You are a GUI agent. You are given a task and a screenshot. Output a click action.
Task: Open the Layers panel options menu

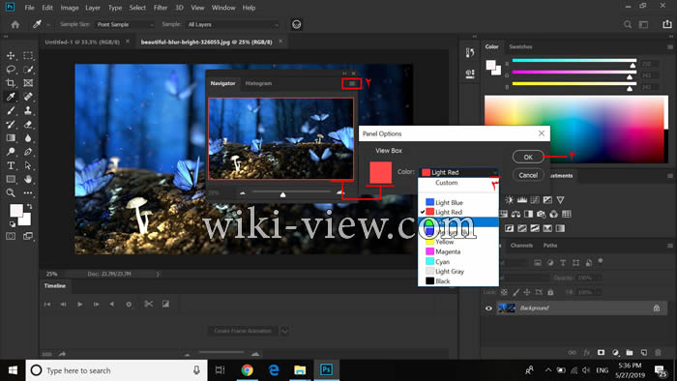tap(670, 245)
